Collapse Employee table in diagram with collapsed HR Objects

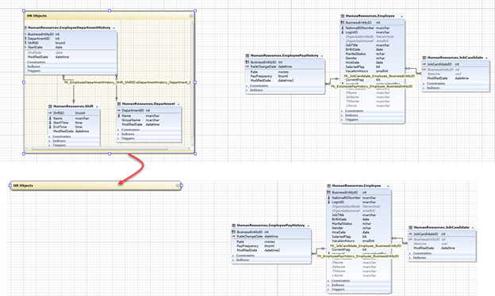click(x=388, y=186)
